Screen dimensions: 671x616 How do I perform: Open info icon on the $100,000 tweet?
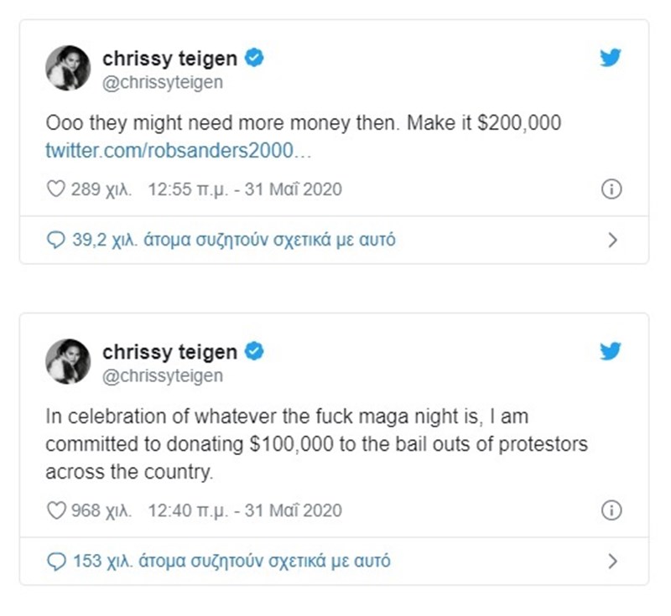click(x=611, y=510)
